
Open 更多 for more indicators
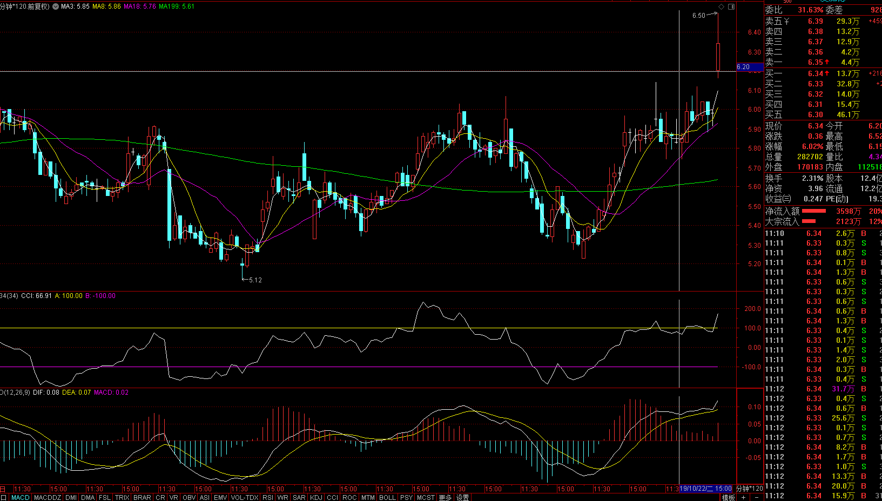(445, 497)
